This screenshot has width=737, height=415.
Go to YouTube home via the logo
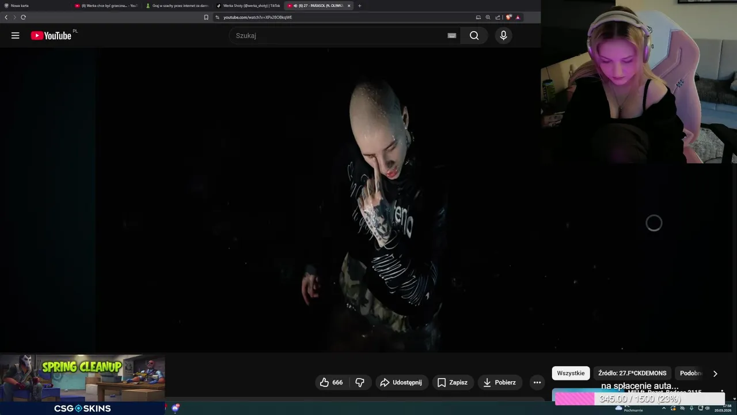coord(51,36)
